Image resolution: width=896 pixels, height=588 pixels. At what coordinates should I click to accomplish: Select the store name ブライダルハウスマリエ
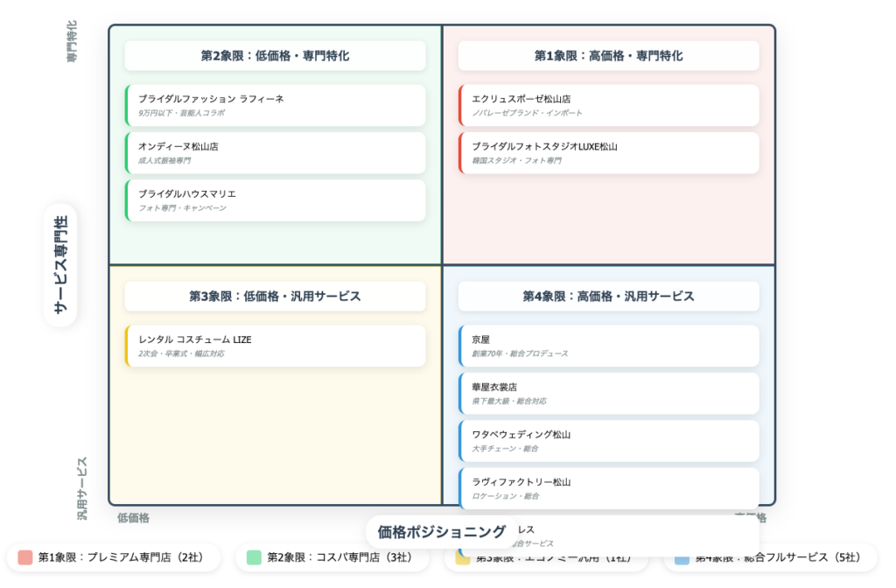(187, 193)
